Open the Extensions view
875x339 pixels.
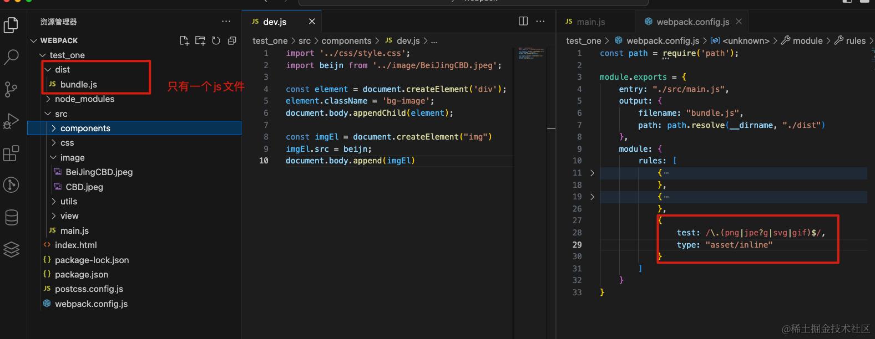[x=11, y=153]
